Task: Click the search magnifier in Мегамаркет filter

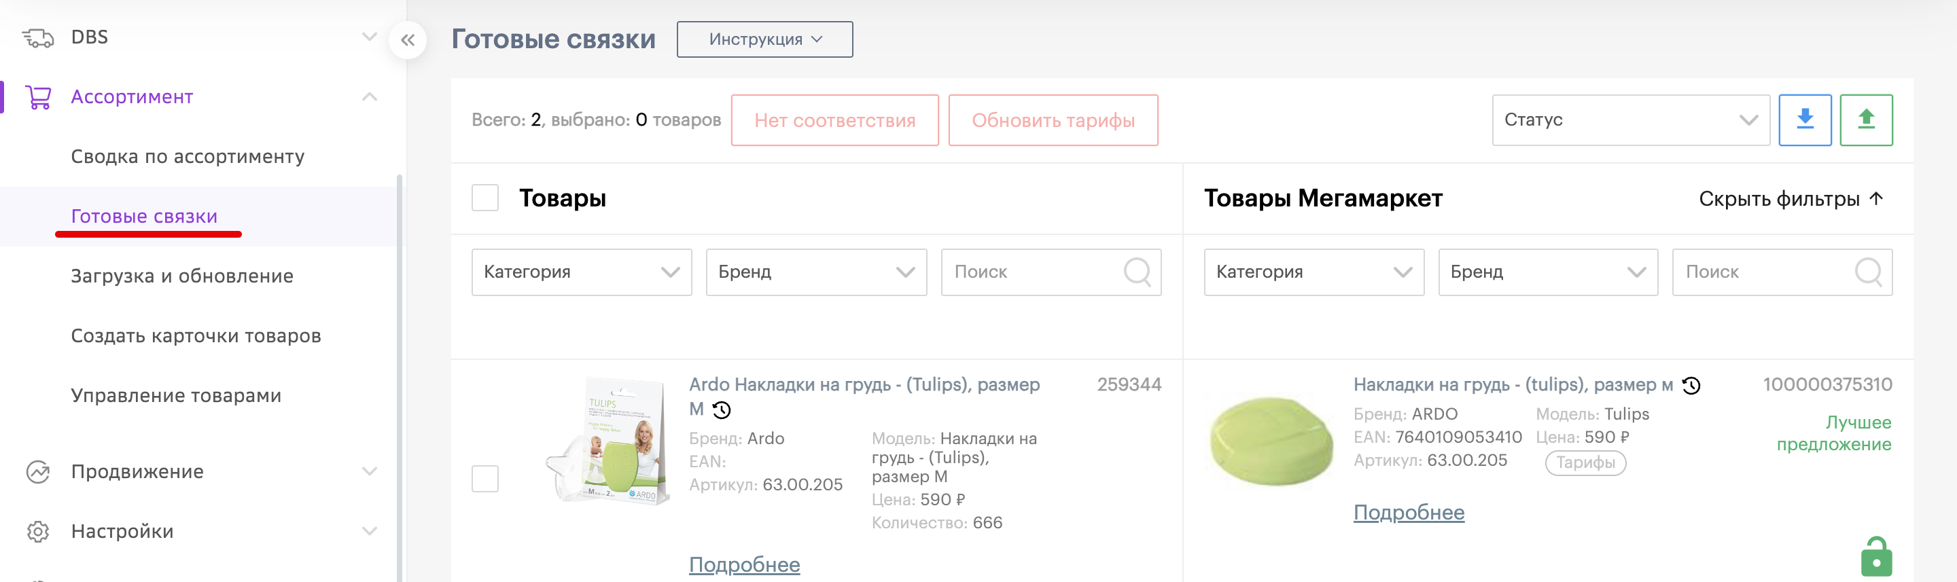Action: pyautogui.click(x=1868, y=272)
